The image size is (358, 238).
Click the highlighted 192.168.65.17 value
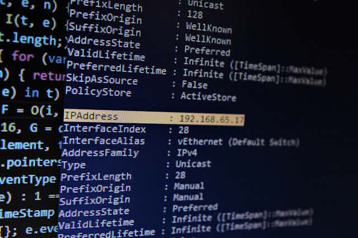tap(211, 119)
